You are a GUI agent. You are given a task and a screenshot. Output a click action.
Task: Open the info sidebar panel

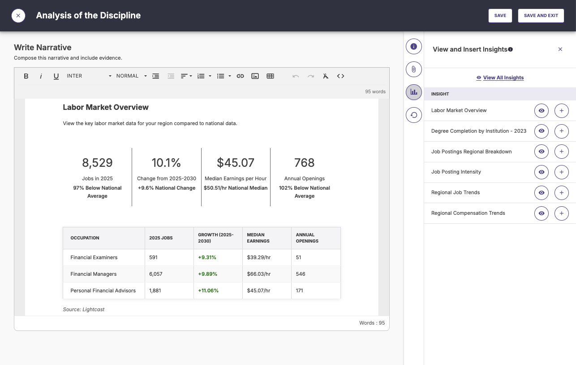(414, 46)
